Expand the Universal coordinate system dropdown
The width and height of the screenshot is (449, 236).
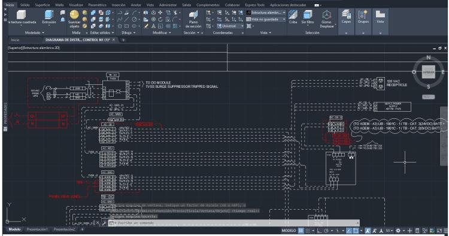(x=230, y=26)
